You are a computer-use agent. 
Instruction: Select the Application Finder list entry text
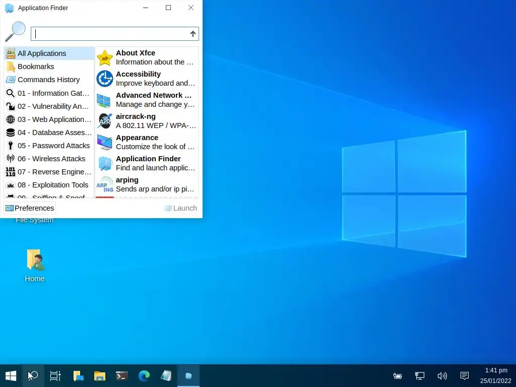coord(155,163)
